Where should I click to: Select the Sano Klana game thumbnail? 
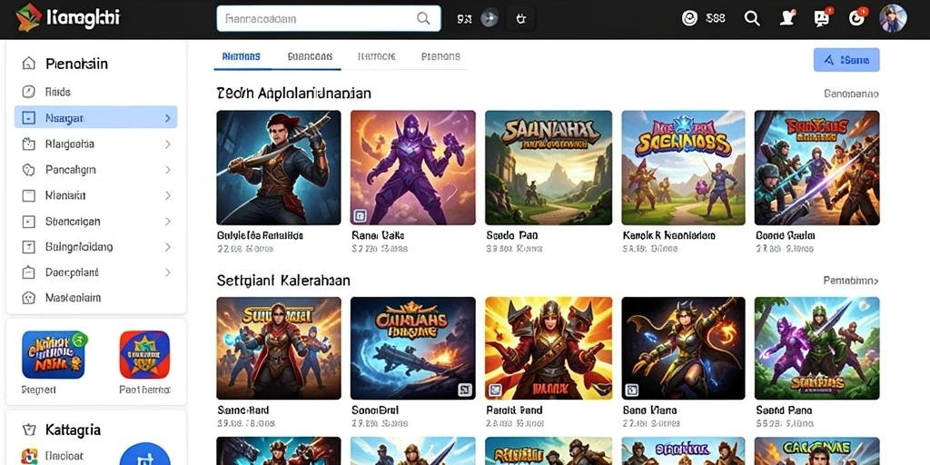click(x=683, y=348)
